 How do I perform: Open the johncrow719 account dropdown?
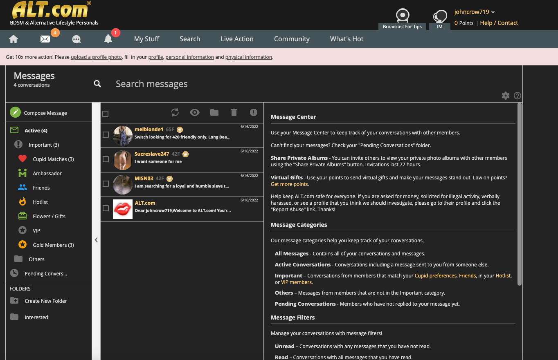tap(475, 12)
